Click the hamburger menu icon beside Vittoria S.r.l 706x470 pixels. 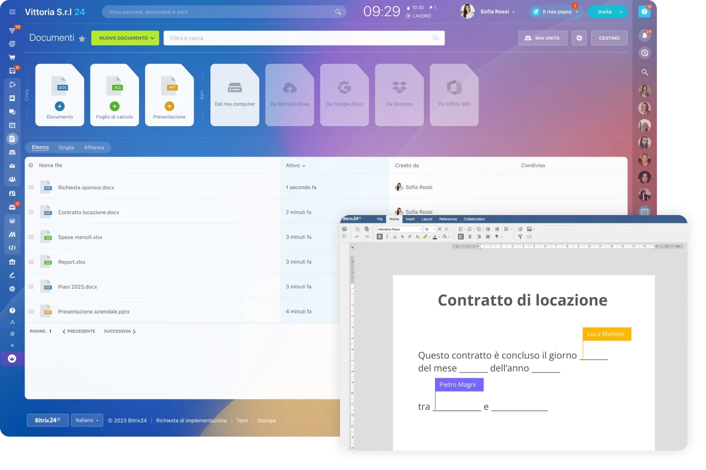tap(13, 12)
